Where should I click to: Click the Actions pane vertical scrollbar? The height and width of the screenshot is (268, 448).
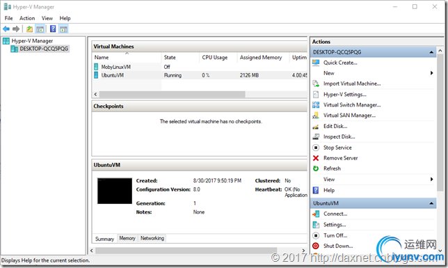[x=440, y=123]
